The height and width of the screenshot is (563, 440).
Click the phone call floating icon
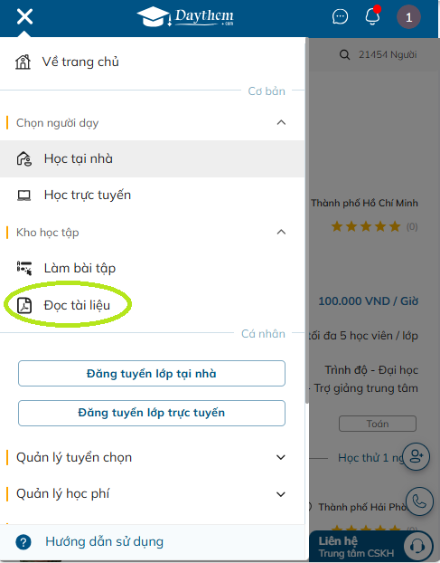click(419, 501)
